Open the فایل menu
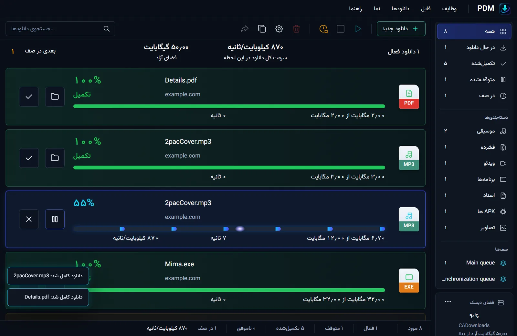 point(426,9)
